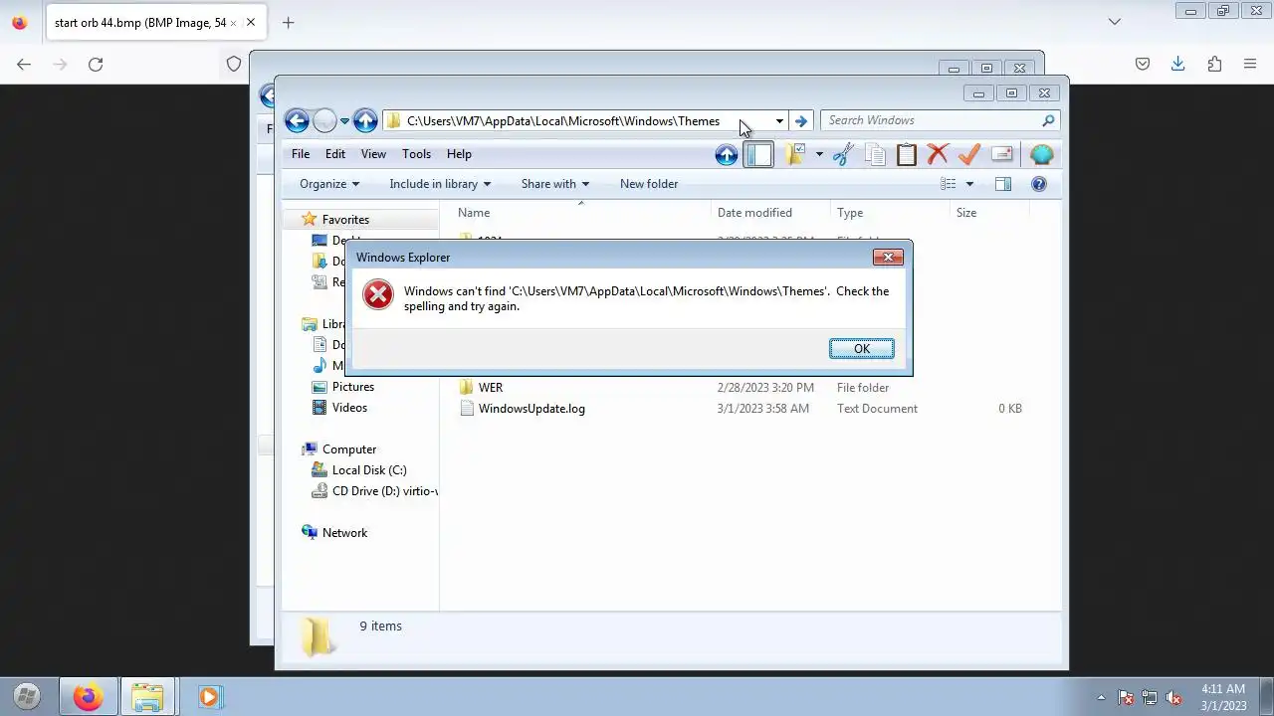Open the Include in library dropdown
Viewport: 1274px width, 716px height.
(440, 184)
